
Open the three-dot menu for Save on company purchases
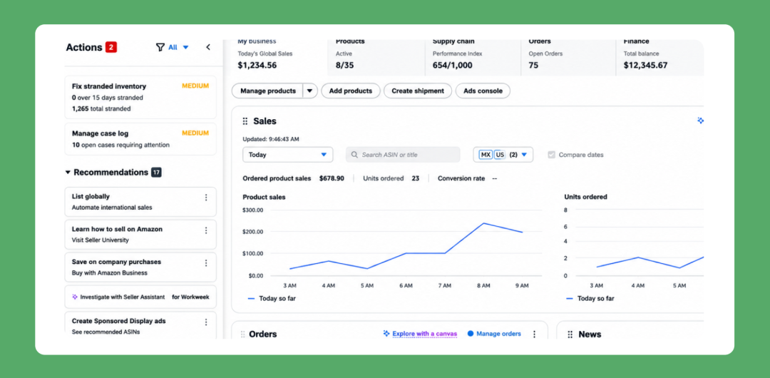206,263
